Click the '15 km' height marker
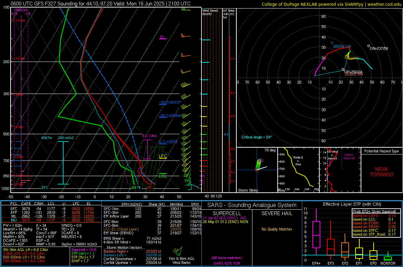Viewport: 403px width, 267px height. click(20, 20)
